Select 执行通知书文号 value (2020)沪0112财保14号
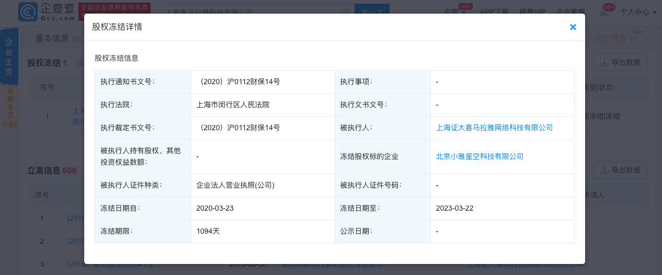The image size is (662, 275). 238,82
